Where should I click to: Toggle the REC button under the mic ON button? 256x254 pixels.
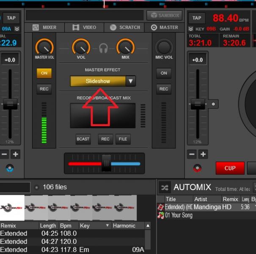(x=164, y=89)
